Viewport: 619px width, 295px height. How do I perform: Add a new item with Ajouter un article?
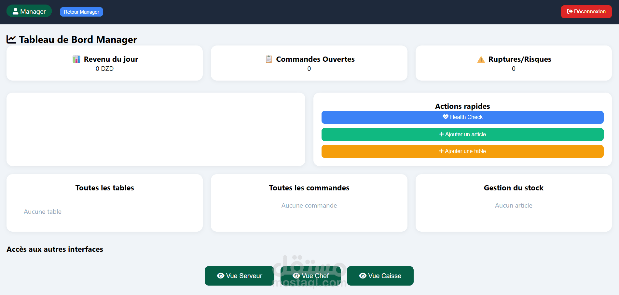coord(462,135)
